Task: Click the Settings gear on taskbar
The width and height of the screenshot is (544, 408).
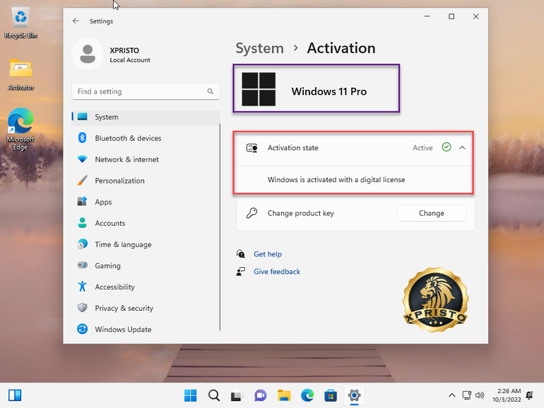Action: point(354,395)
